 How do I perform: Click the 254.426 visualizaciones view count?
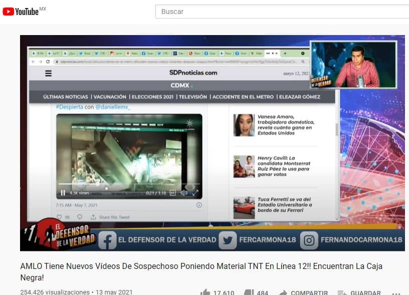55,292
